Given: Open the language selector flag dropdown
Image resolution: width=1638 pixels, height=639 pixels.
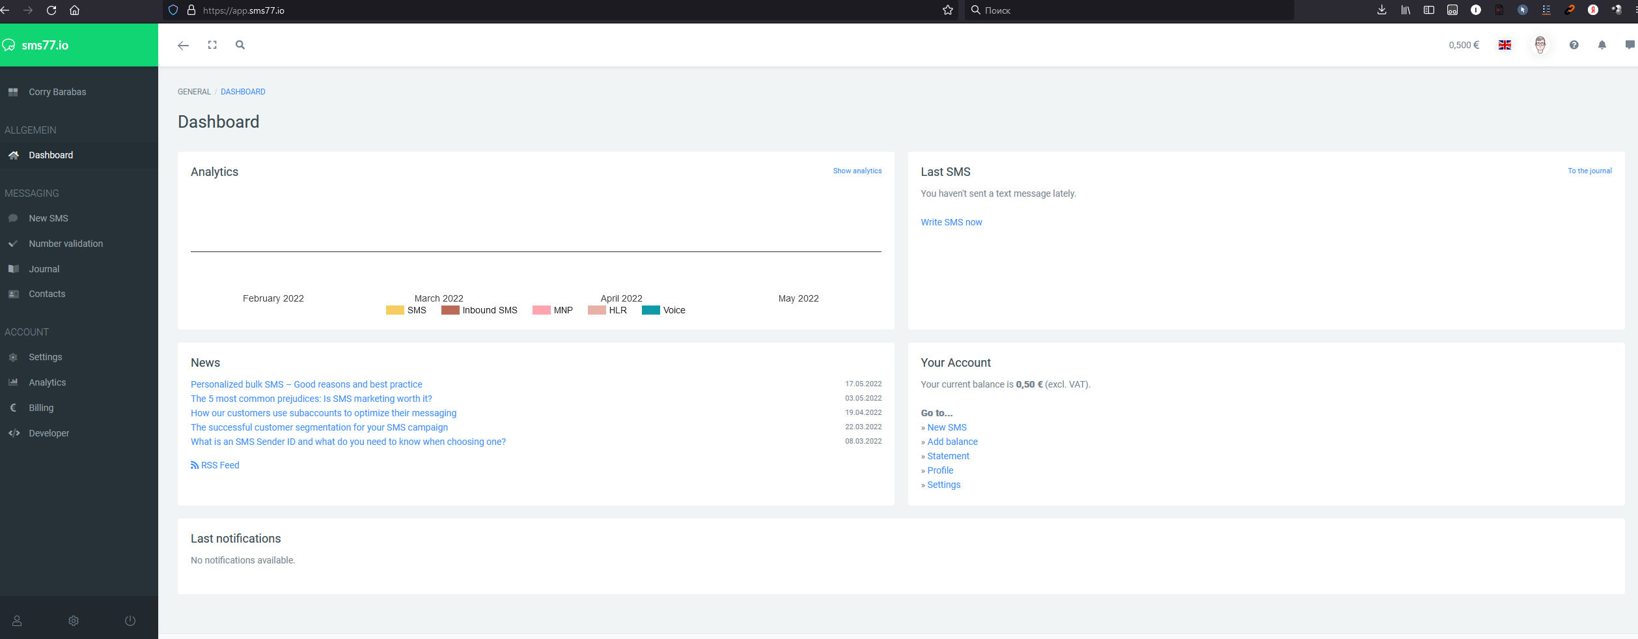Looking at the screenshot, I should coord(1505,45).
